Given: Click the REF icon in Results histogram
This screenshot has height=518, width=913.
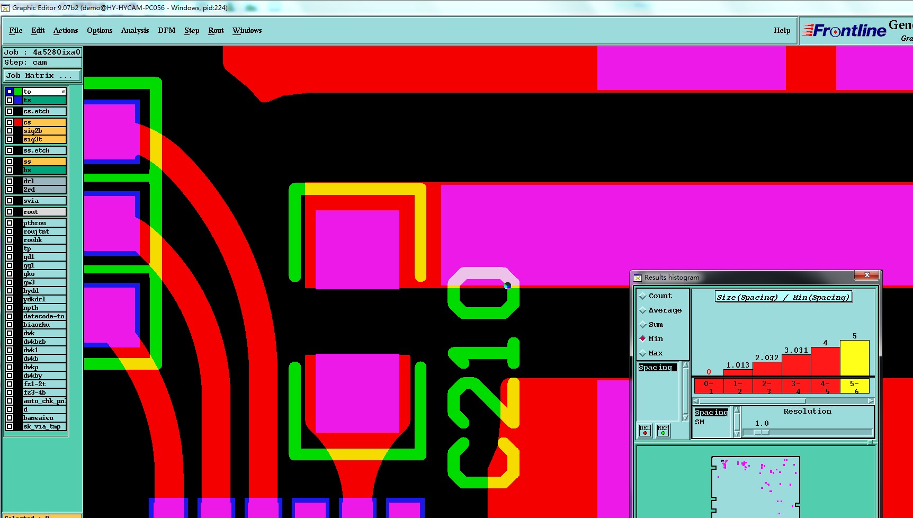Looking at the screenshot, I should pos(663,431).
